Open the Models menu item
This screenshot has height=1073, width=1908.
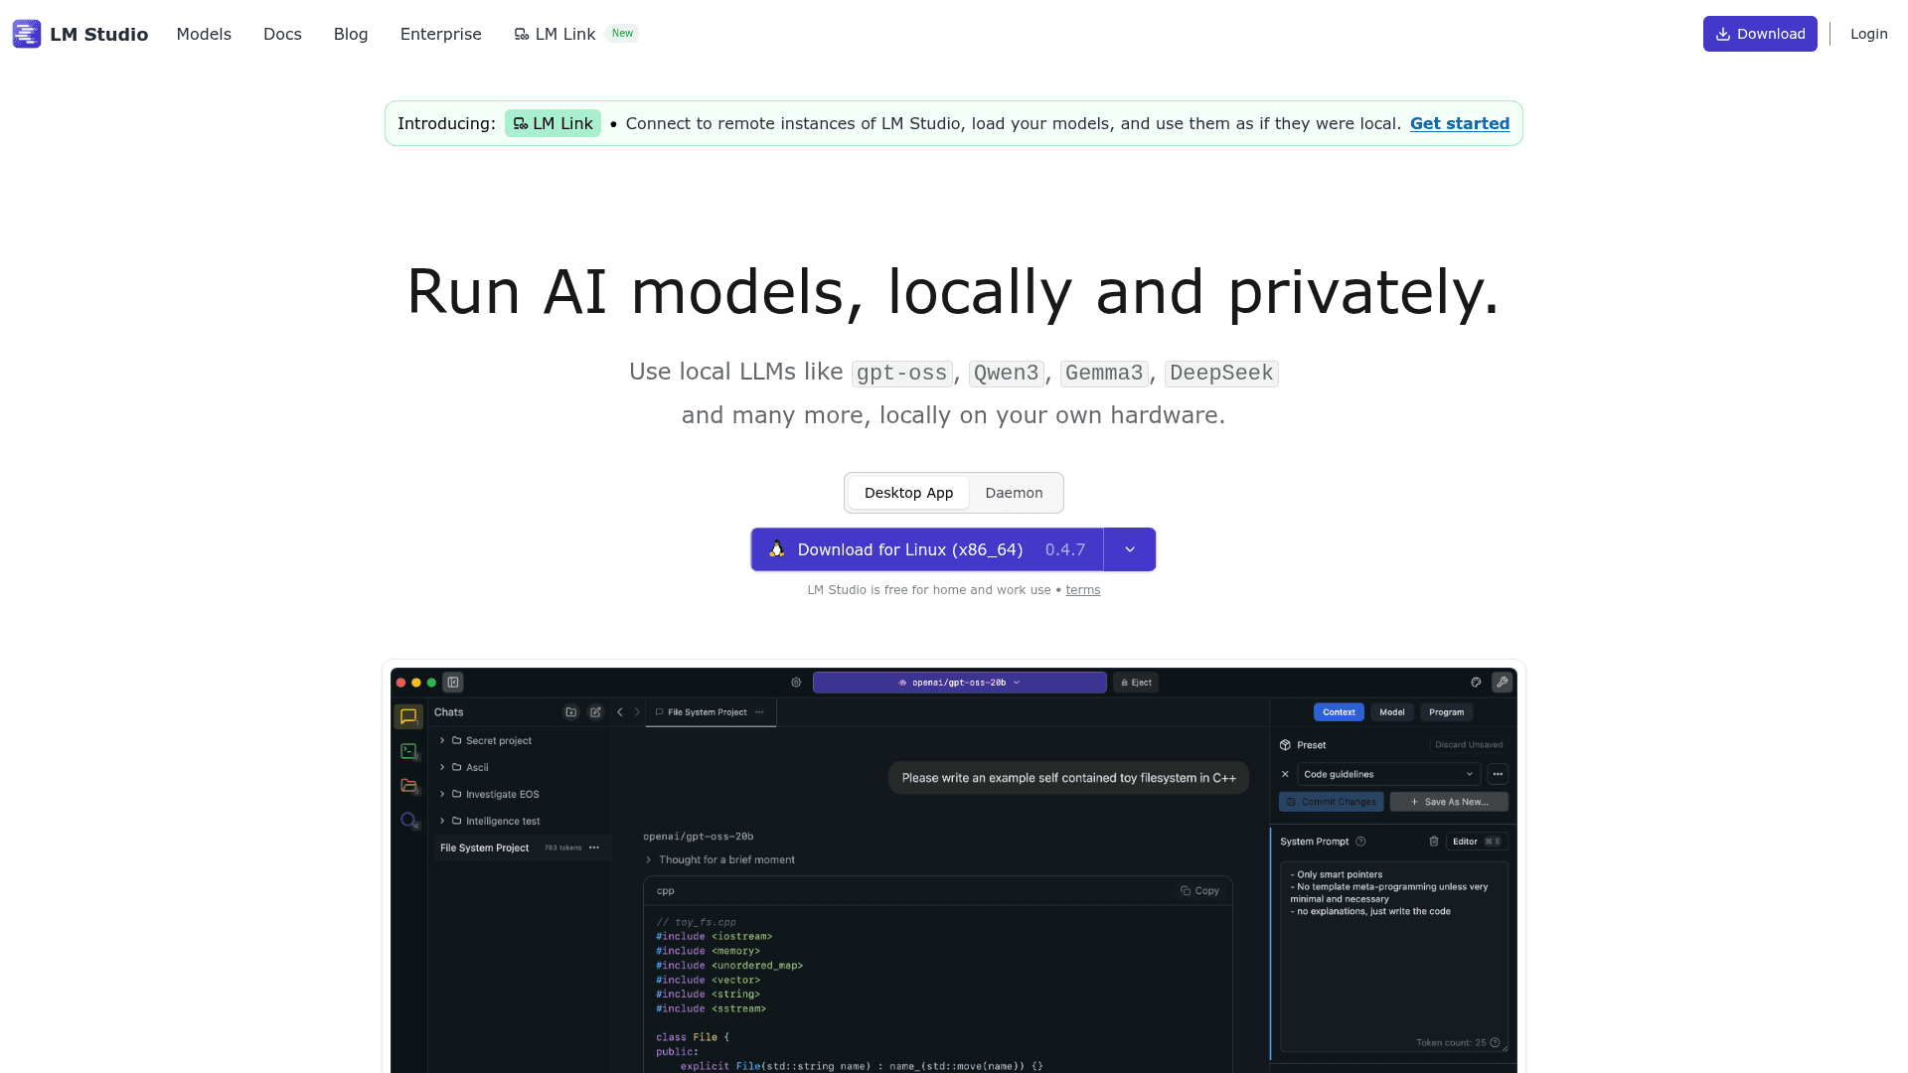pyautogui.click(x=204, y=34)
